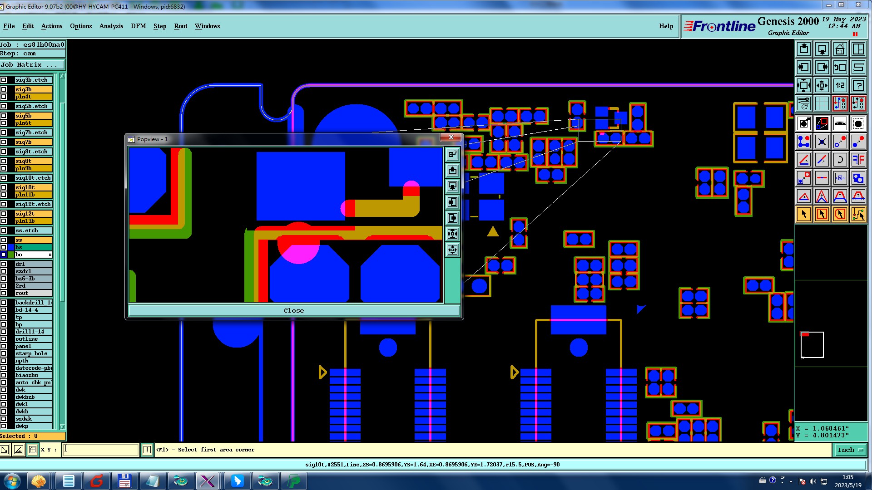Click the pan right view icon
This screenshot has height=490, width=872.
pos(822,67)
